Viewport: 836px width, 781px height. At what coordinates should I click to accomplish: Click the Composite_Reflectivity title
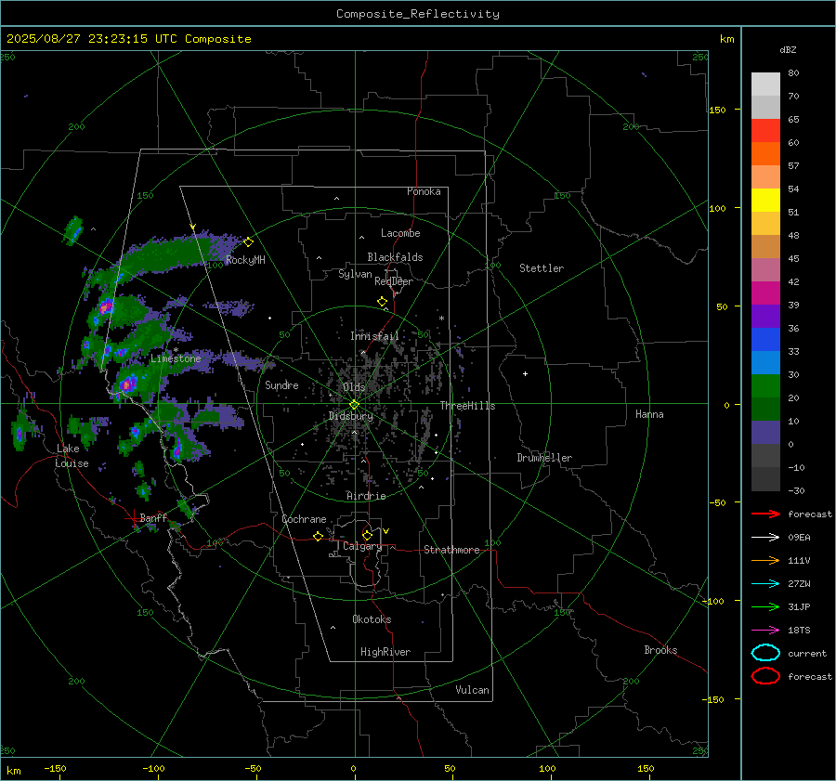coord(418,14)
